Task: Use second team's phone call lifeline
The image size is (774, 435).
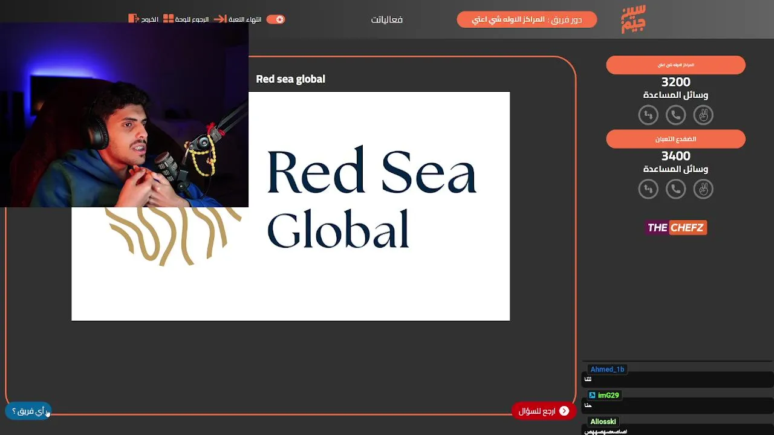Action: click(x=675, y=189)
